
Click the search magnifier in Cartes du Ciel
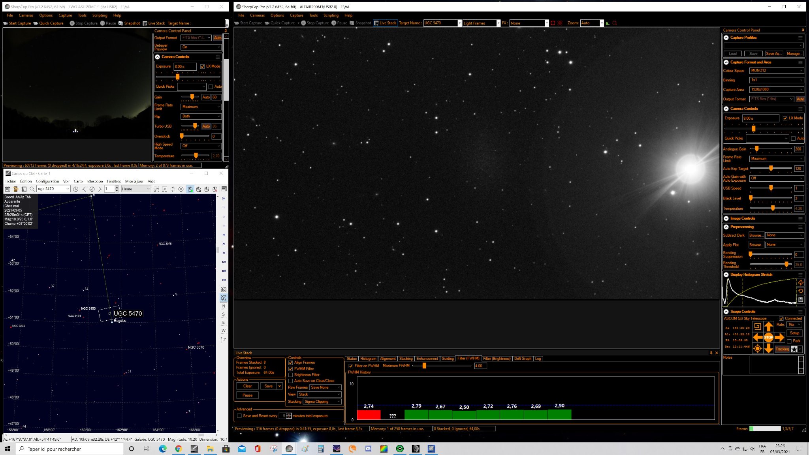click(32, 189)
